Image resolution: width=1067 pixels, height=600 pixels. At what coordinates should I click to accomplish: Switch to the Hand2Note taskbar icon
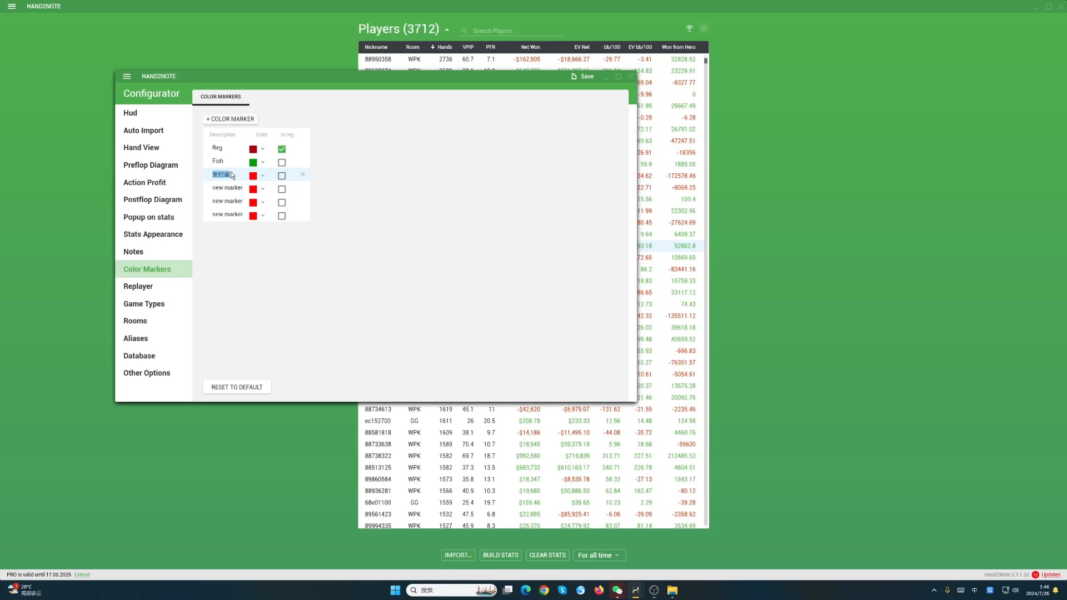[x=636, y=590]
